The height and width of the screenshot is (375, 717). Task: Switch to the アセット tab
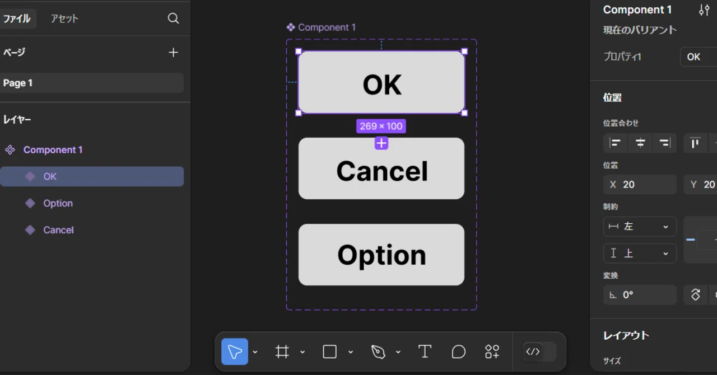pyautogui.click(x=64, y=18)
